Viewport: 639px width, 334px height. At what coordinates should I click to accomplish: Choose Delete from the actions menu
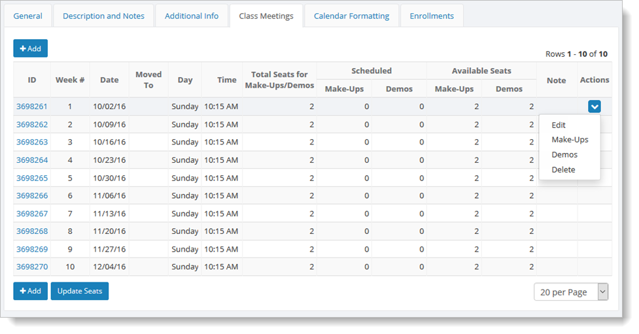click(563, 170)
